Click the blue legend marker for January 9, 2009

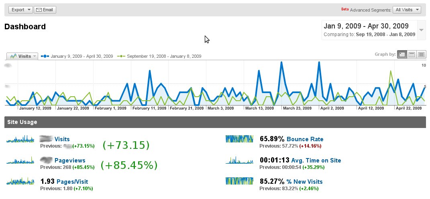click(45, 56)
